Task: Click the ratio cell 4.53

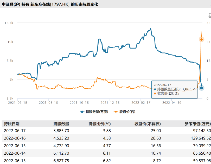Action: (107, 138)
